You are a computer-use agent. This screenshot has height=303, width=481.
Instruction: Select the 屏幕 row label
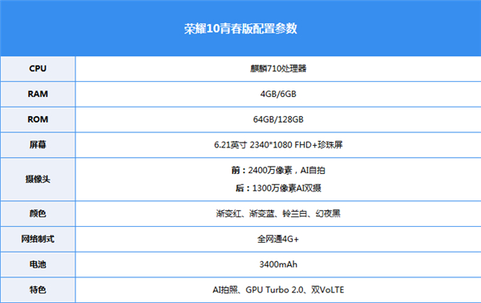38,144
